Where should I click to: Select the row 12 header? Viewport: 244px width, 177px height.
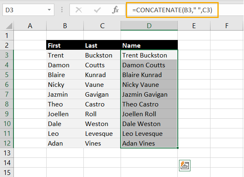click(7, 143)
